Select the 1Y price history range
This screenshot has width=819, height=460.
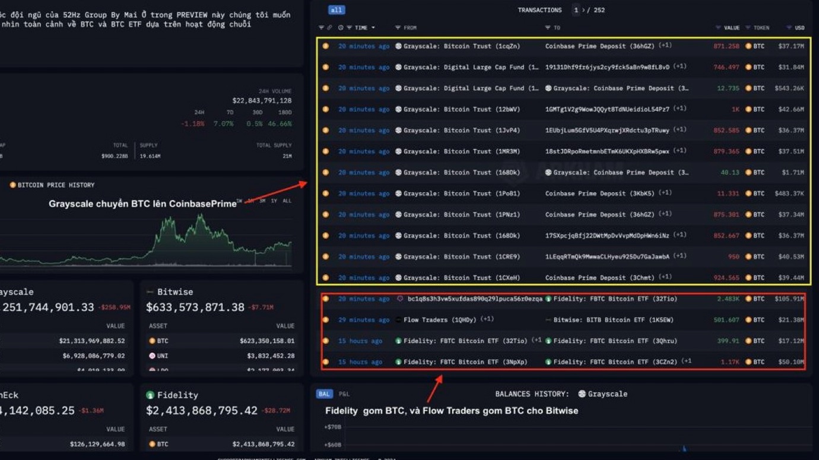(274, 201)
